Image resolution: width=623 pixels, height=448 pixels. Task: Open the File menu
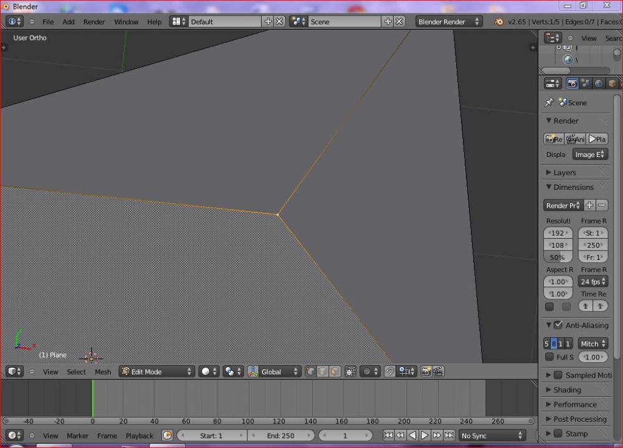[48, 21]
